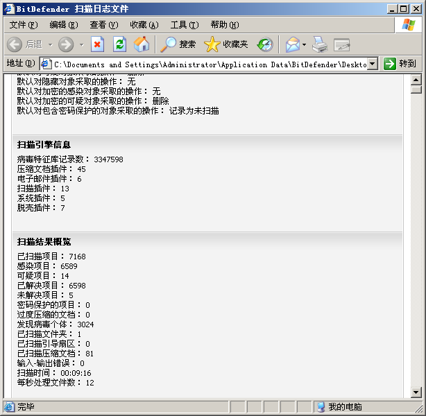Click the 每秒处理文件数: 12 line
Viewport: 426px width, 416px height.
[x=56, y=383]
